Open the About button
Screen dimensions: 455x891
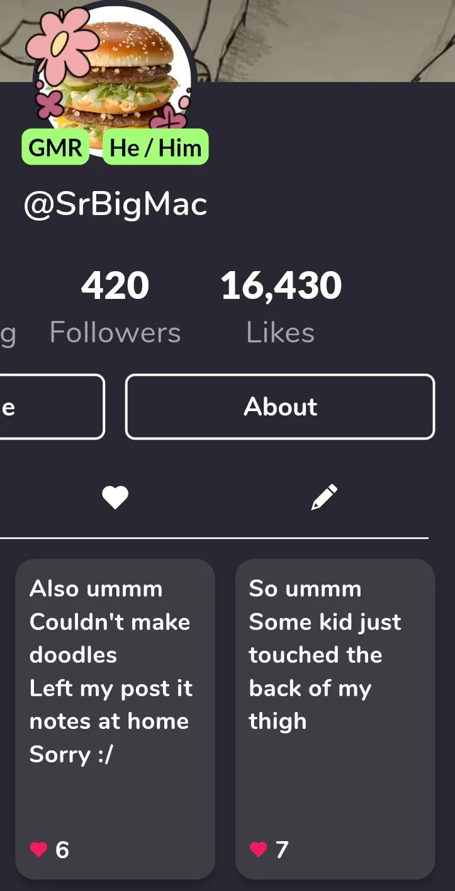click(280, 407)
